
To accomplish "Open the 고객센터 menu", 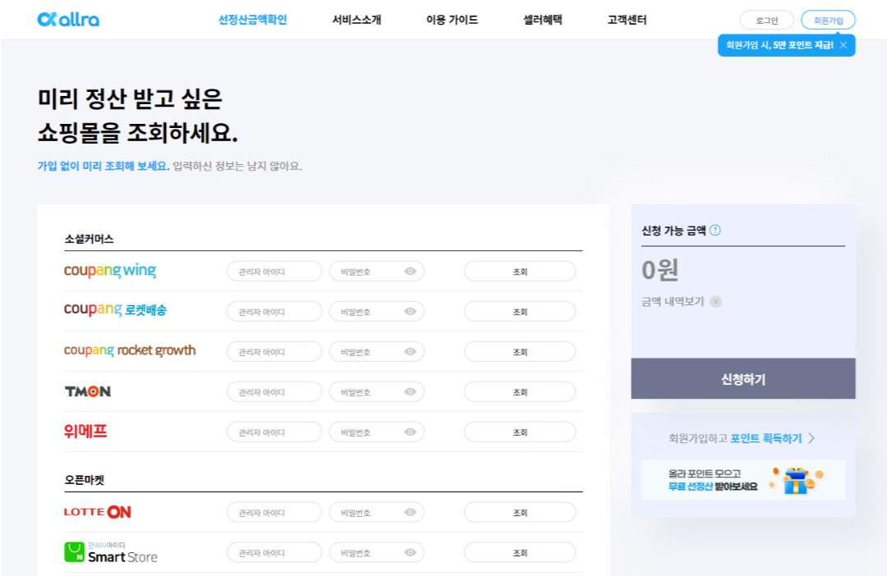I will [627, 20].
